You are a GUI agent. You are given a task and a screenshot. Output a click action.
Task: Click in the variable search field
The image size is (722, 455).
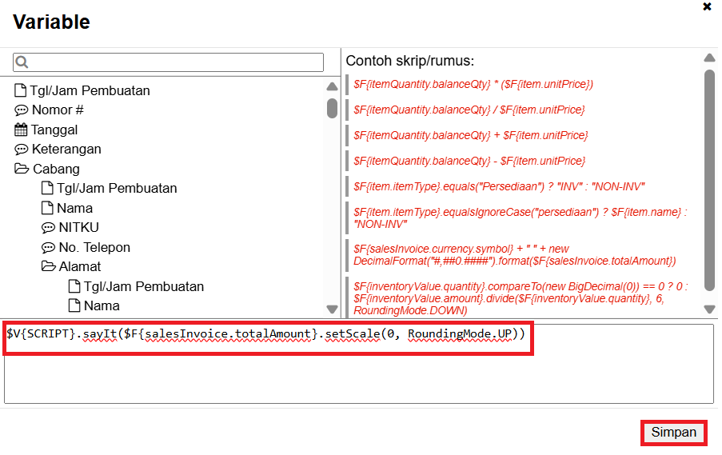pyautogui.click(x=176, y=62)
